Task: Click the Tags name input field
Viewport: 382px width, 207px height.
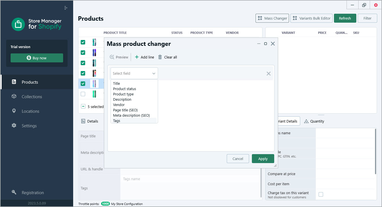Action: click(x=191, y=179)
